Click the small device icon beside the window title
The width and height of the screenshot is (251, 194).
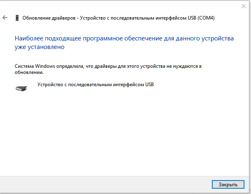[17, 18]
